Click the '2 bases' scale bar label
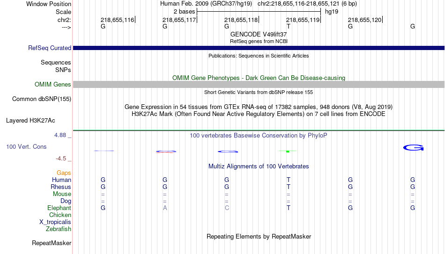 coord(184,12)
